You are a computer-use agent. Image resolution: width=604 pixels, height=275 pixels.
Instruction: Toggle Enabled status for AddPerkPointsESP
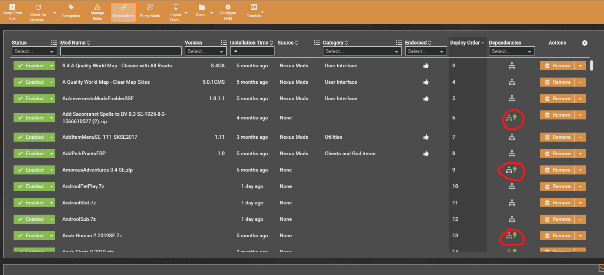click(x=31, y=154)
